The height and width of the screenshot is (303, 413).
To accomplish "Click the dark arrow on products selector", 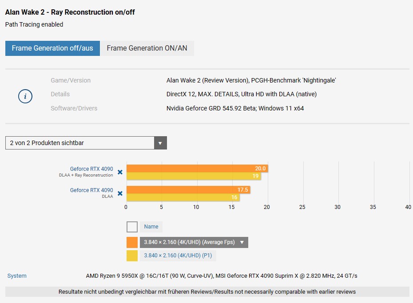I will pyautogui.click(x=160, y=143).
